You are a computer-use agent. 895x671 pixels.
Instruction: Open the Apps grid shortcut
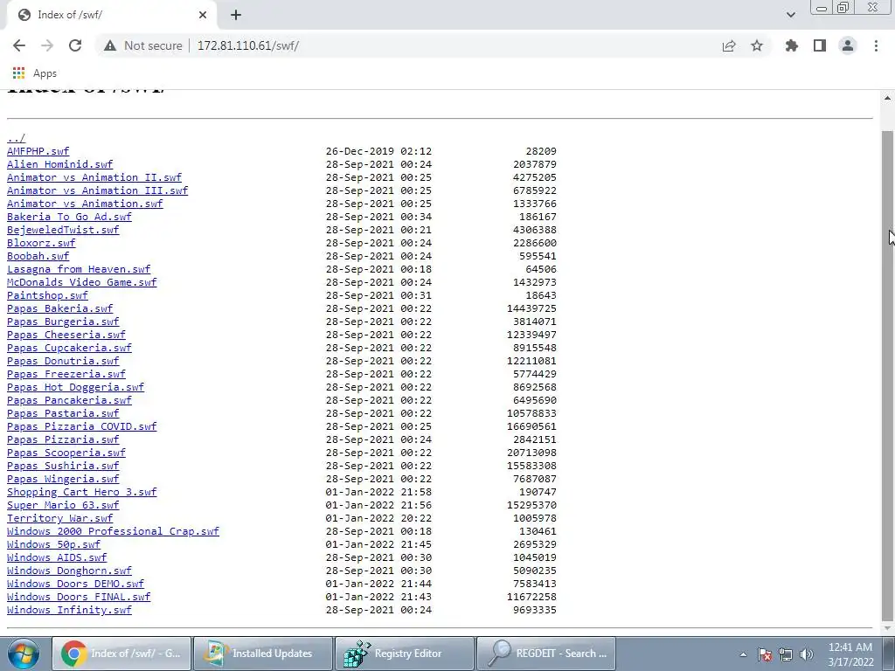[34, 73]
